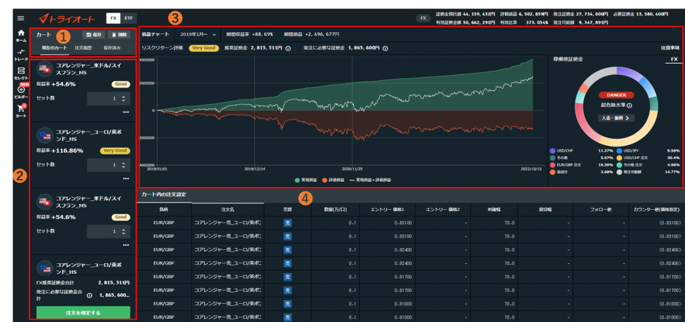
Task: Click the 14.77% 発注可能額 legend value
Action: point(672,172)
